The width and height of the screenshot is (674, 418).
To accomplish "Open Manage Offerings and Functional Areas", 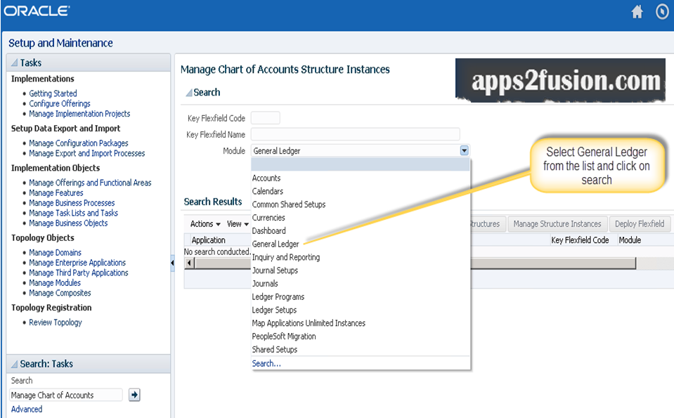I will 90,183.
